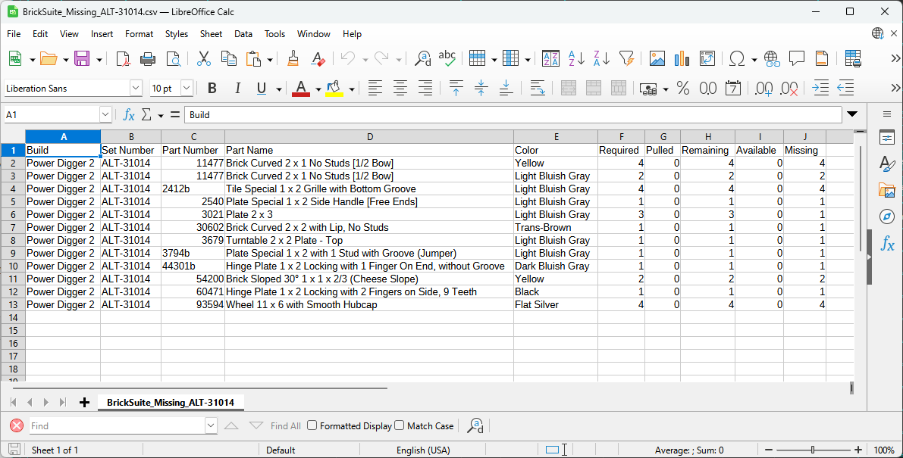
Task: Toggle Wrap Text button
Action: tap(538, 88)
